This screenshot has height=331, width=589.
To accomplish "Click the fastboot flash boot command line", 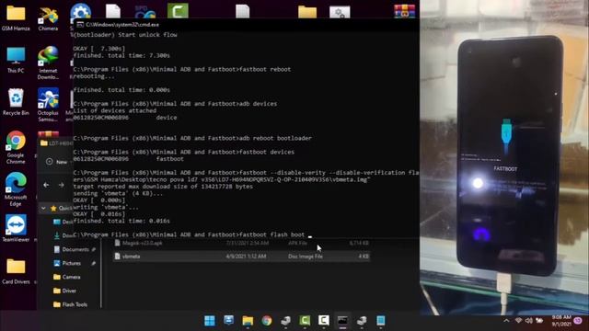I will pos(192,235).
